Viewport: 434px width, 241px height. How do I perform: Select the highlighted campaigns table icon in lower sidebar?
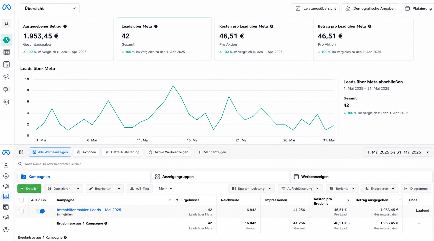6,196
